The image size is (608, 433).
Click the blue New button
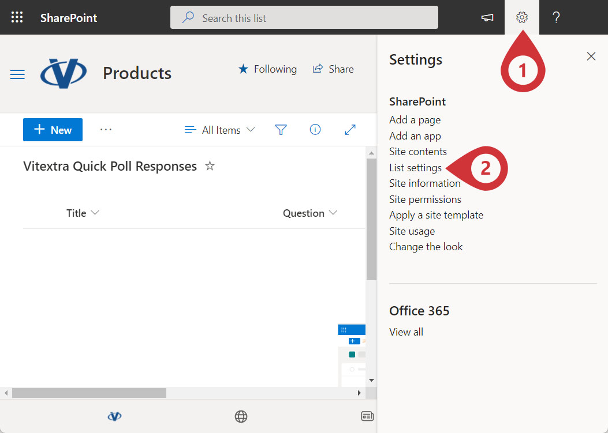click(53, 130)
